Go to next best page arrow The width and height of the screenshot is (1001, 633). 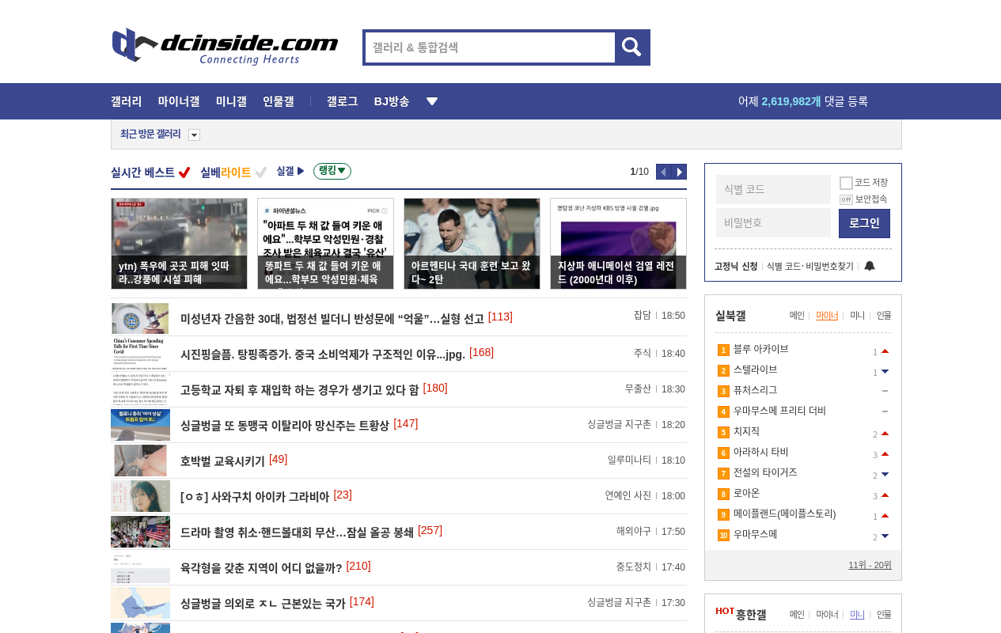679,172
